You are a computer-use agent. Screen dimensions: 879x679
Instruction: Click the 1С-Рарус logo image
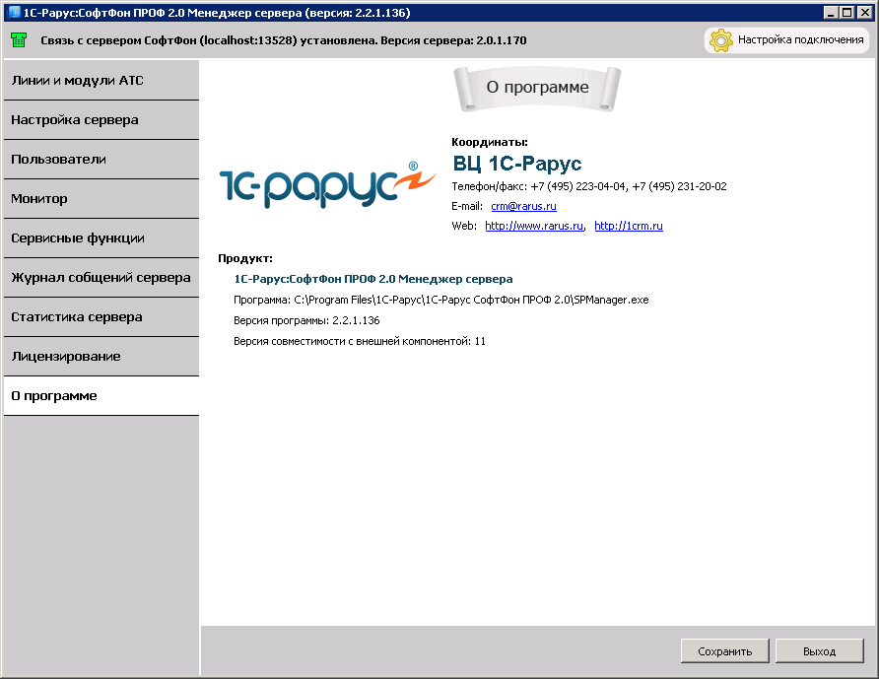(327, 185)
